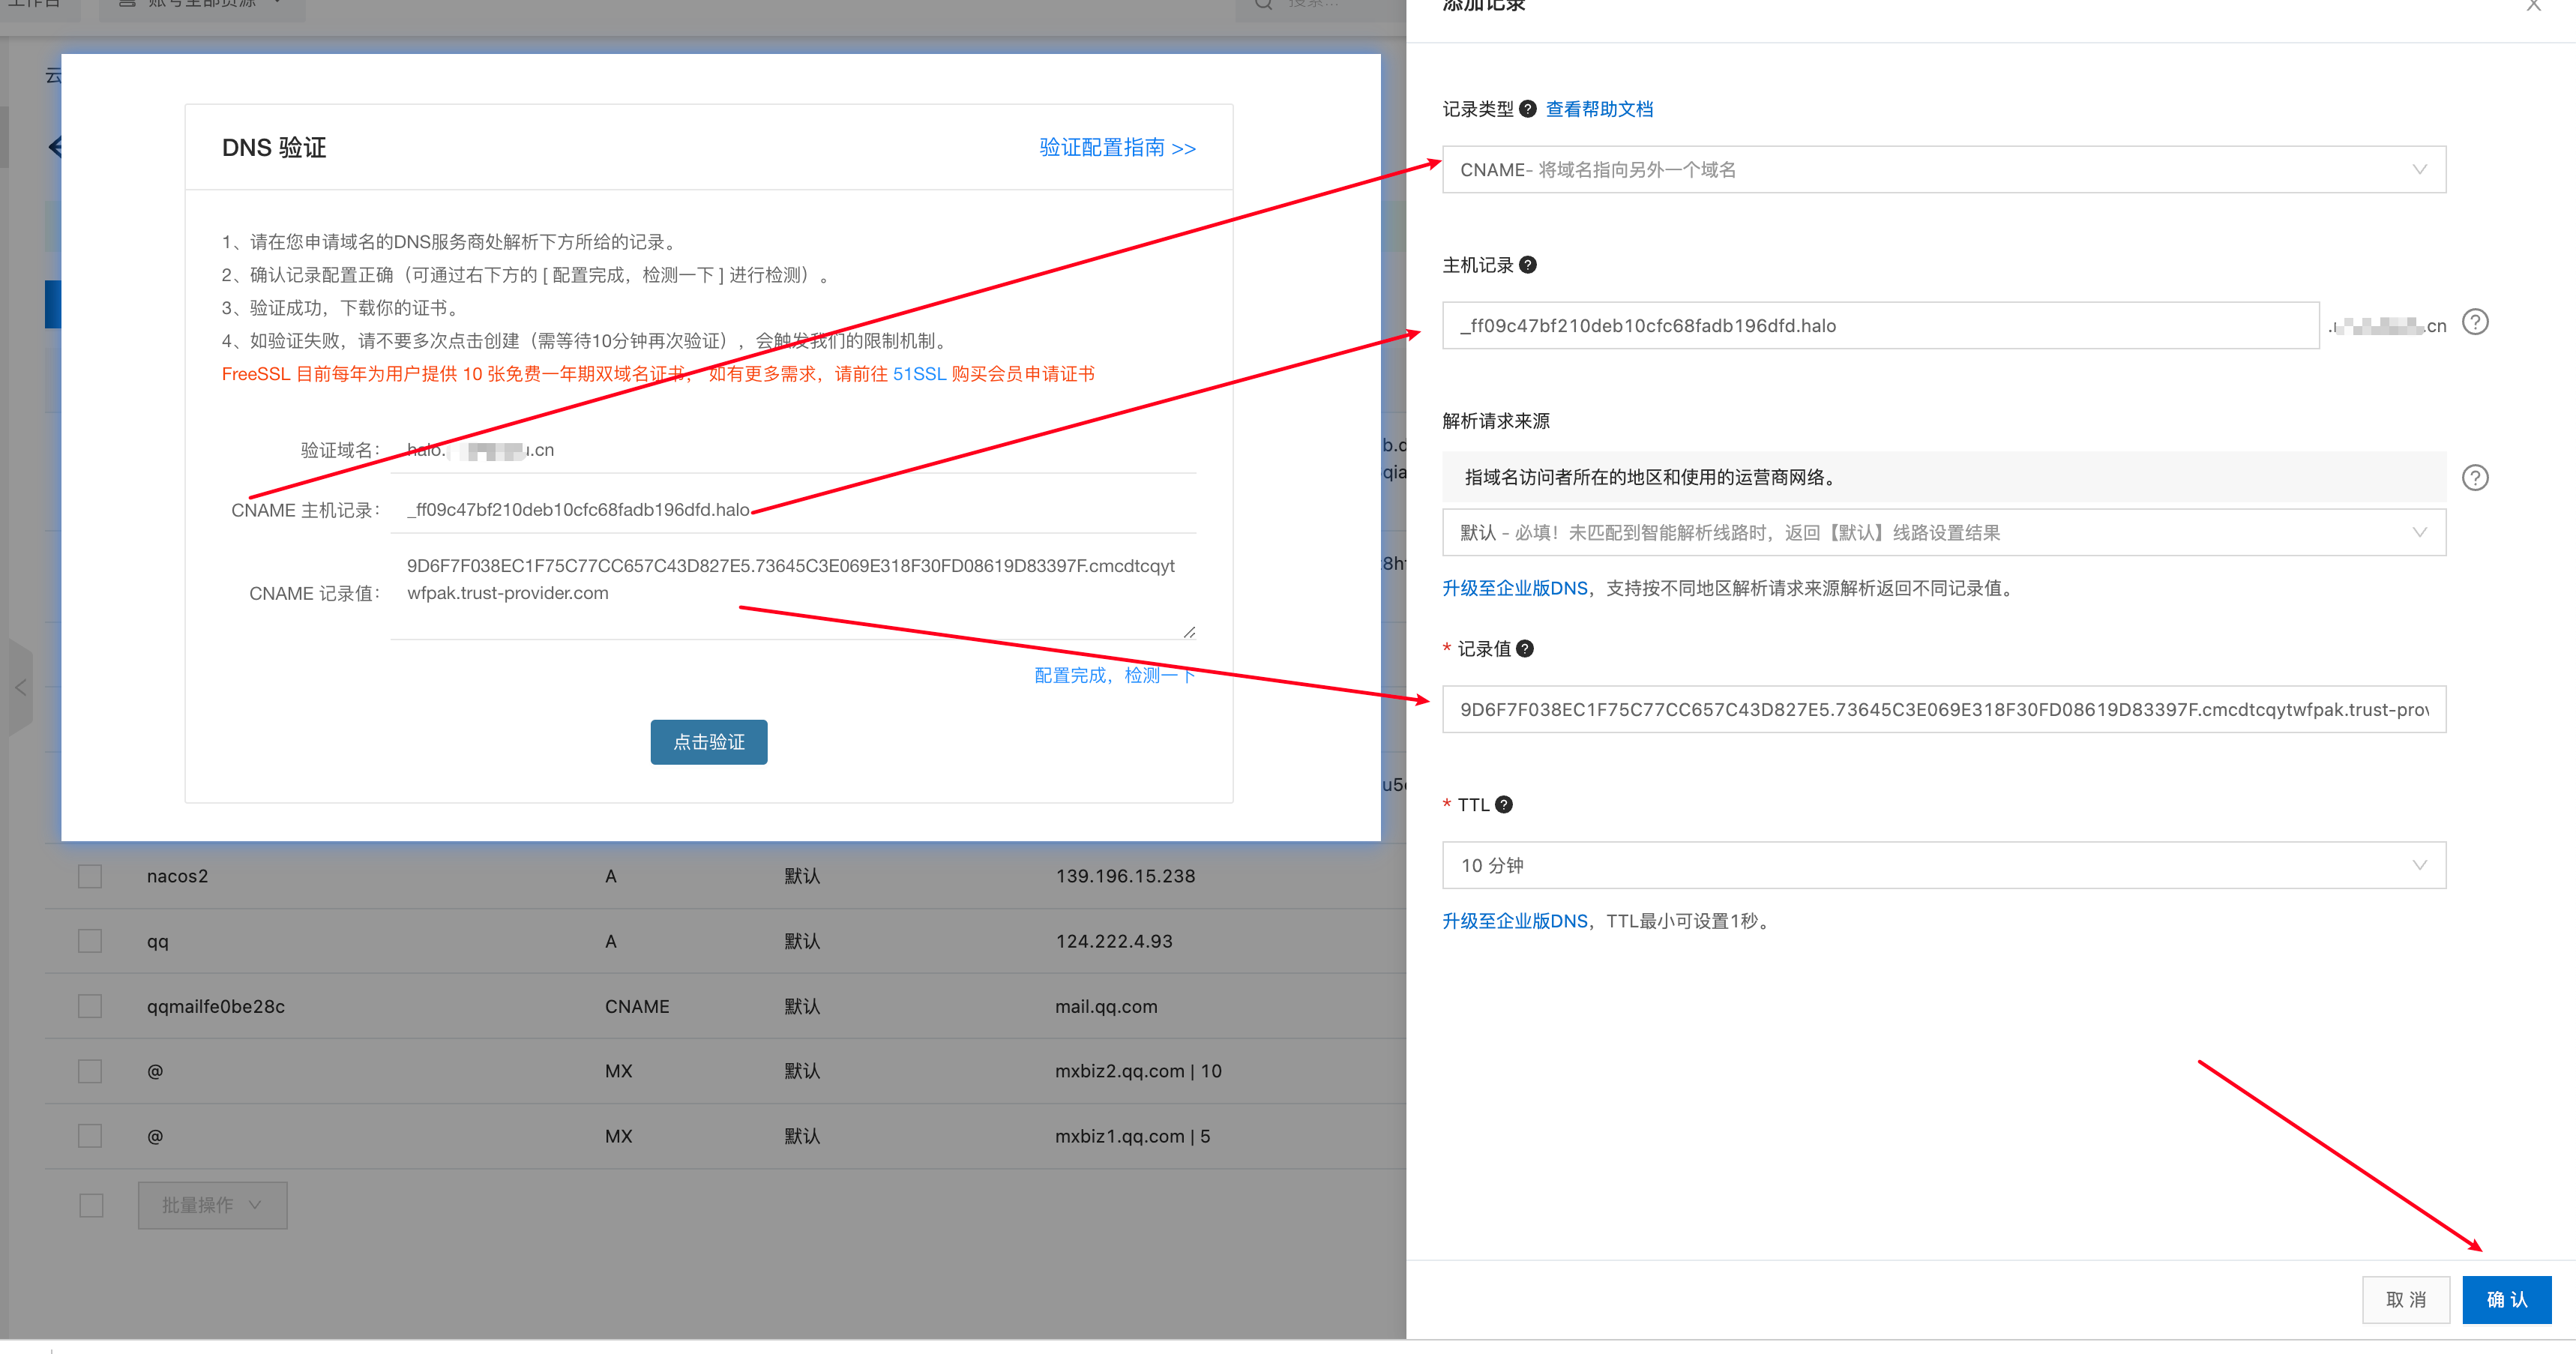Click the 确认 button to save the record
2576x1354 pixels.
point(2506,1299)
